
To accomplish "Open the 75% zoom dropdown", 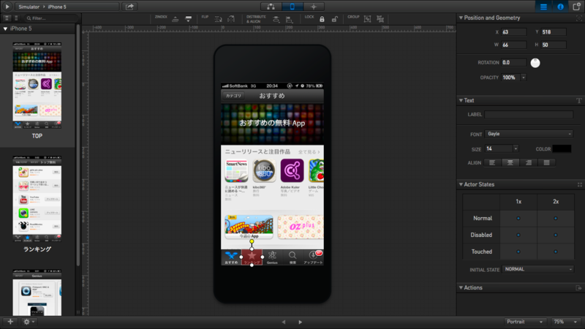I will pyautogui.click(x=565, y=322).
